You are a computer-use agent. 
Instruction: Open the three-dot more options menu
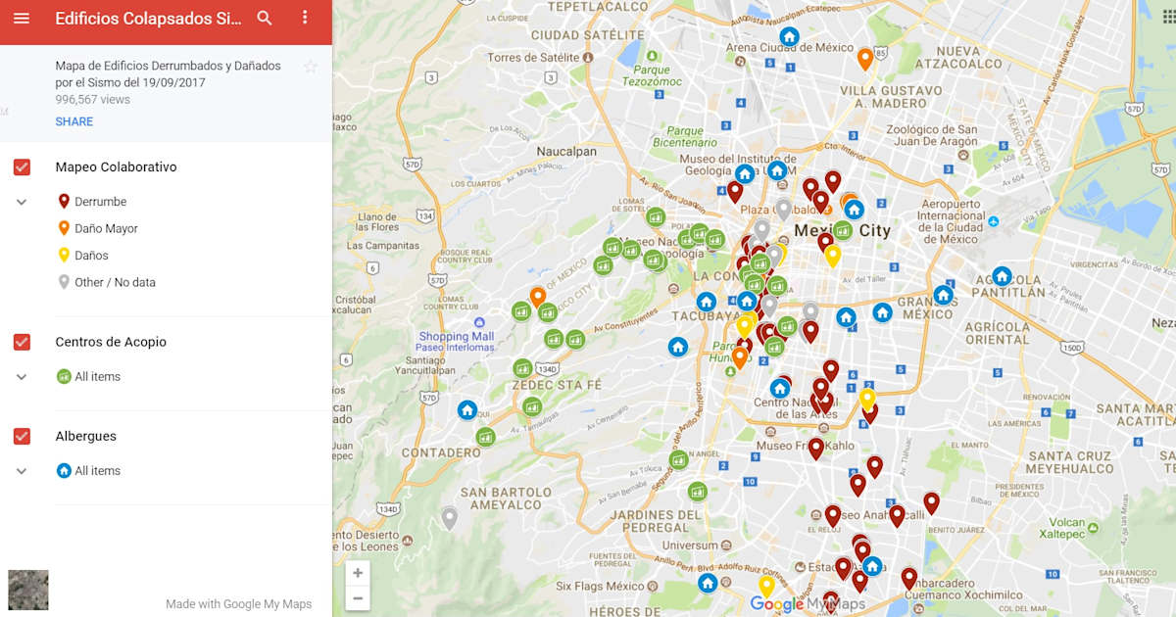point(305,19)
